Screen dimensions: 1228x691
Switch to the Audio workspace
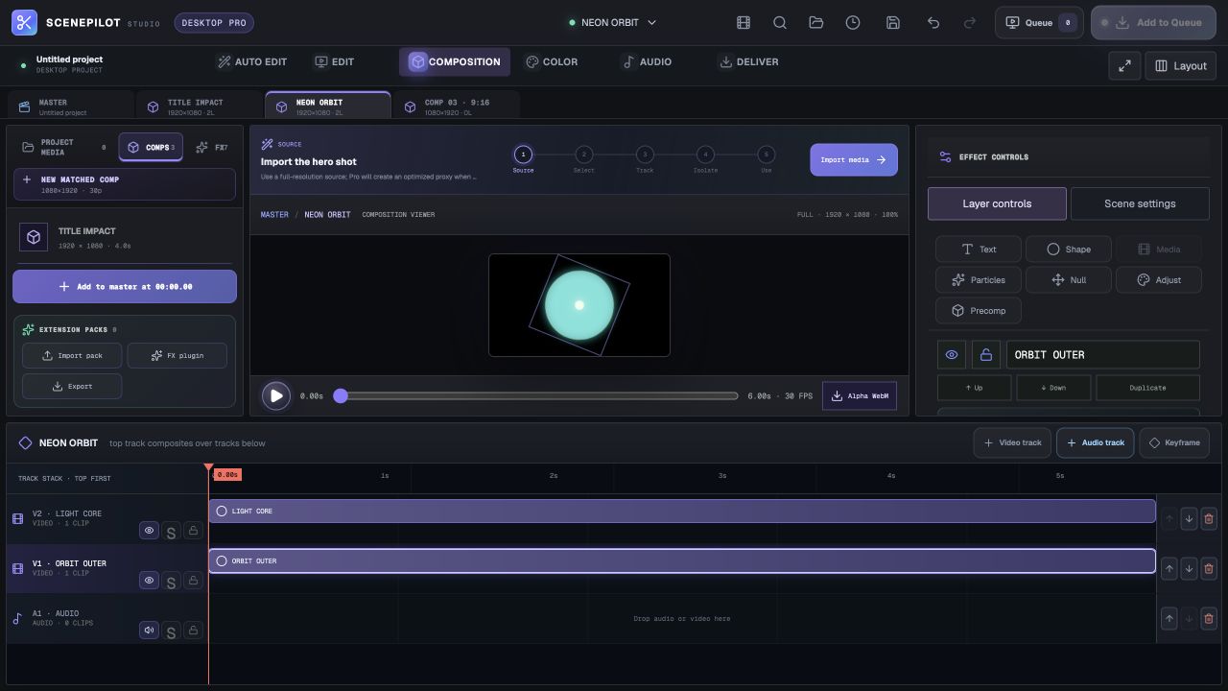coord(647,61)
